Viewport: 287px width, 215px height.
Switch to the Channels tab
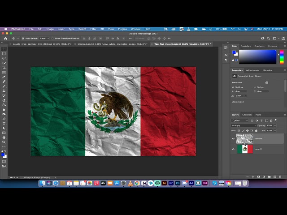(x=247, y=115)
